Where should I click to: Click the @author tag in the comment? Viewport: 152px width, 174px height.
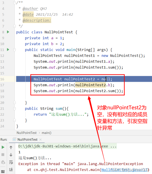(x=30, y=9)
